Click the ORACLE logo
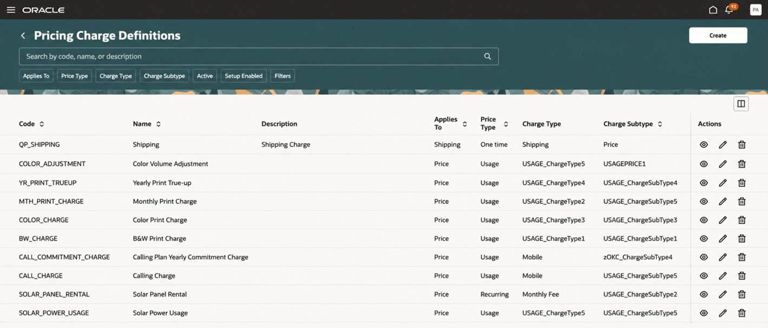 coord(43,10)
